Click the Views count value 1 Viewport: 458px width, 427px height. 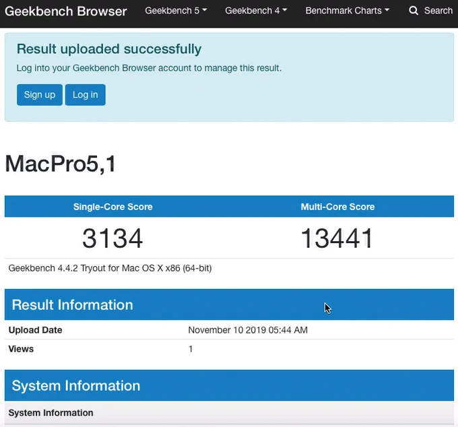[x=191, y=349]
